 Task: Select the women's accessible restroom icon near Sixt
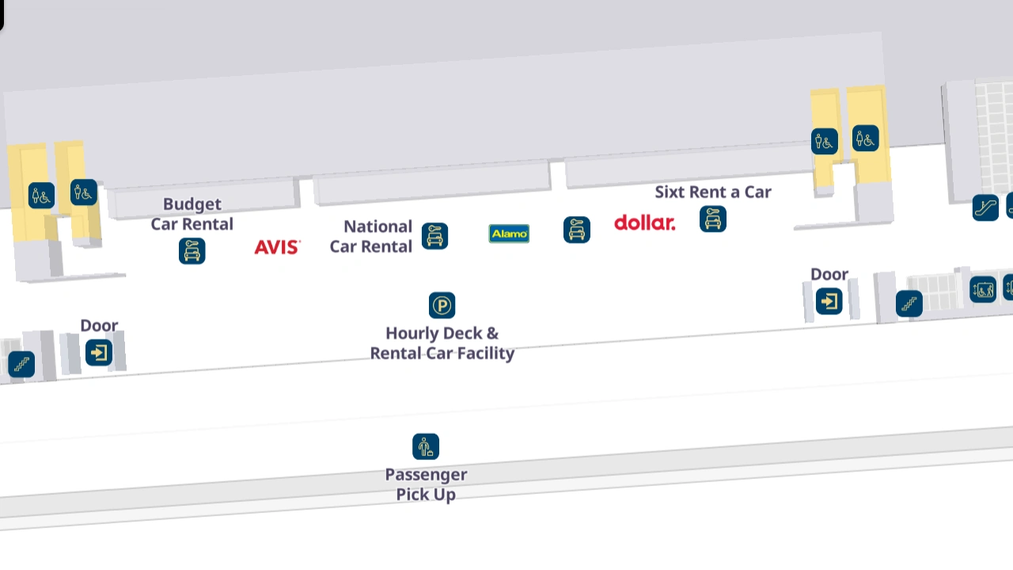(x=866, y=138)
